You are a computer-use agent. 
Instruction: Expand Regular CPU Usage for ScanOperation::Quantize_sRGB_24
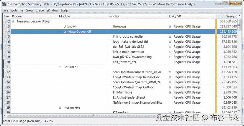170,82
